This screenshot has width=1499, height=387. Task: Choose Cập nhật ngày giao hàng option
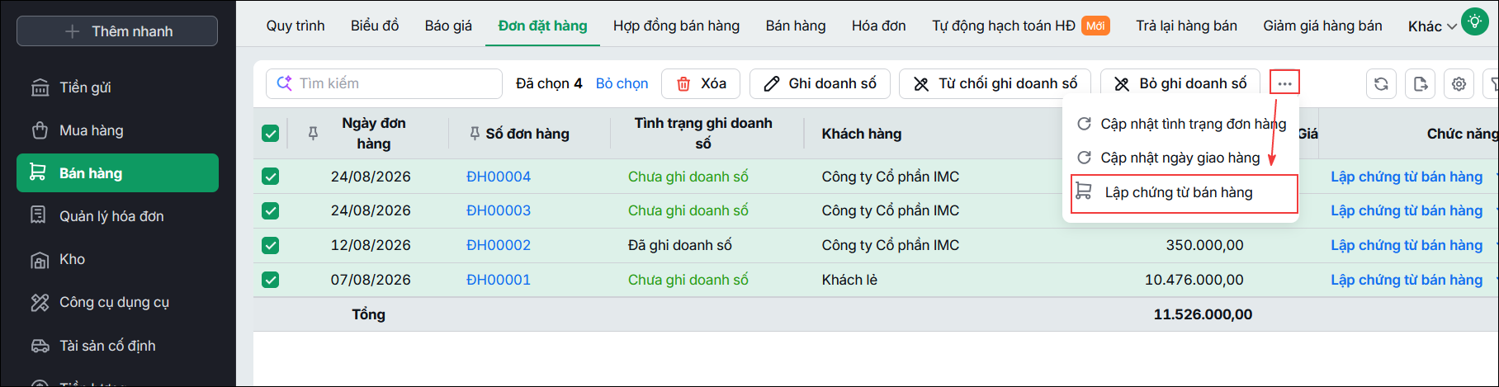click(1180, 158)
